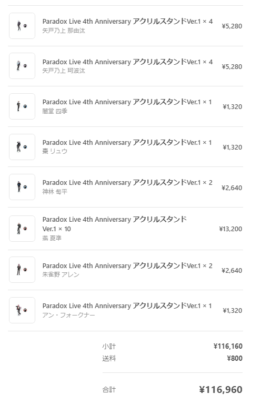View the 朱雀野 アレン product thumbnail

click(22, 270)
